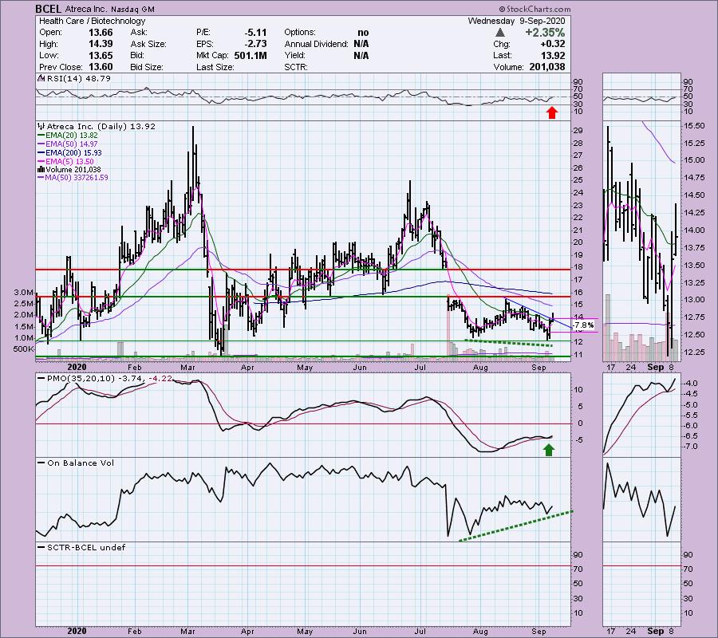Click the EMA(20) 13.82 legend entry
This screenshot has width=718, height=638.
72,136
